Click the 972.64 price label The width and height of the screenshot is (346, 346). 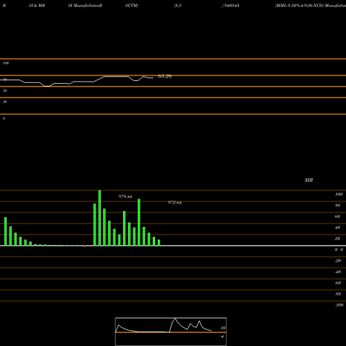[174, 203]
